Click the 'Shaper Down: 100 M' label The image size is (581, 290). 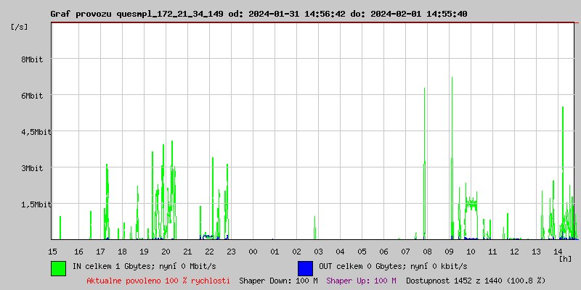278,280
